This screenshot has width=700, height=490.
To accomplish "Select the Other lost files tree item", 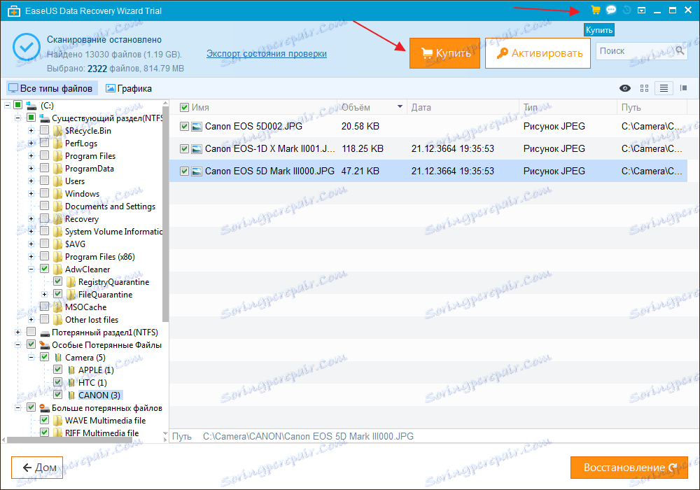I will (x=92, y=319).
